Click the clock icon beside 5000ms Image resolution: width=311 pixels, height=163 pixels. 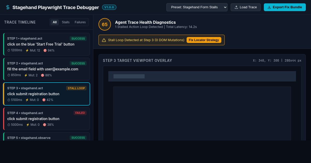pyautogui.click(x=9, y=125)
